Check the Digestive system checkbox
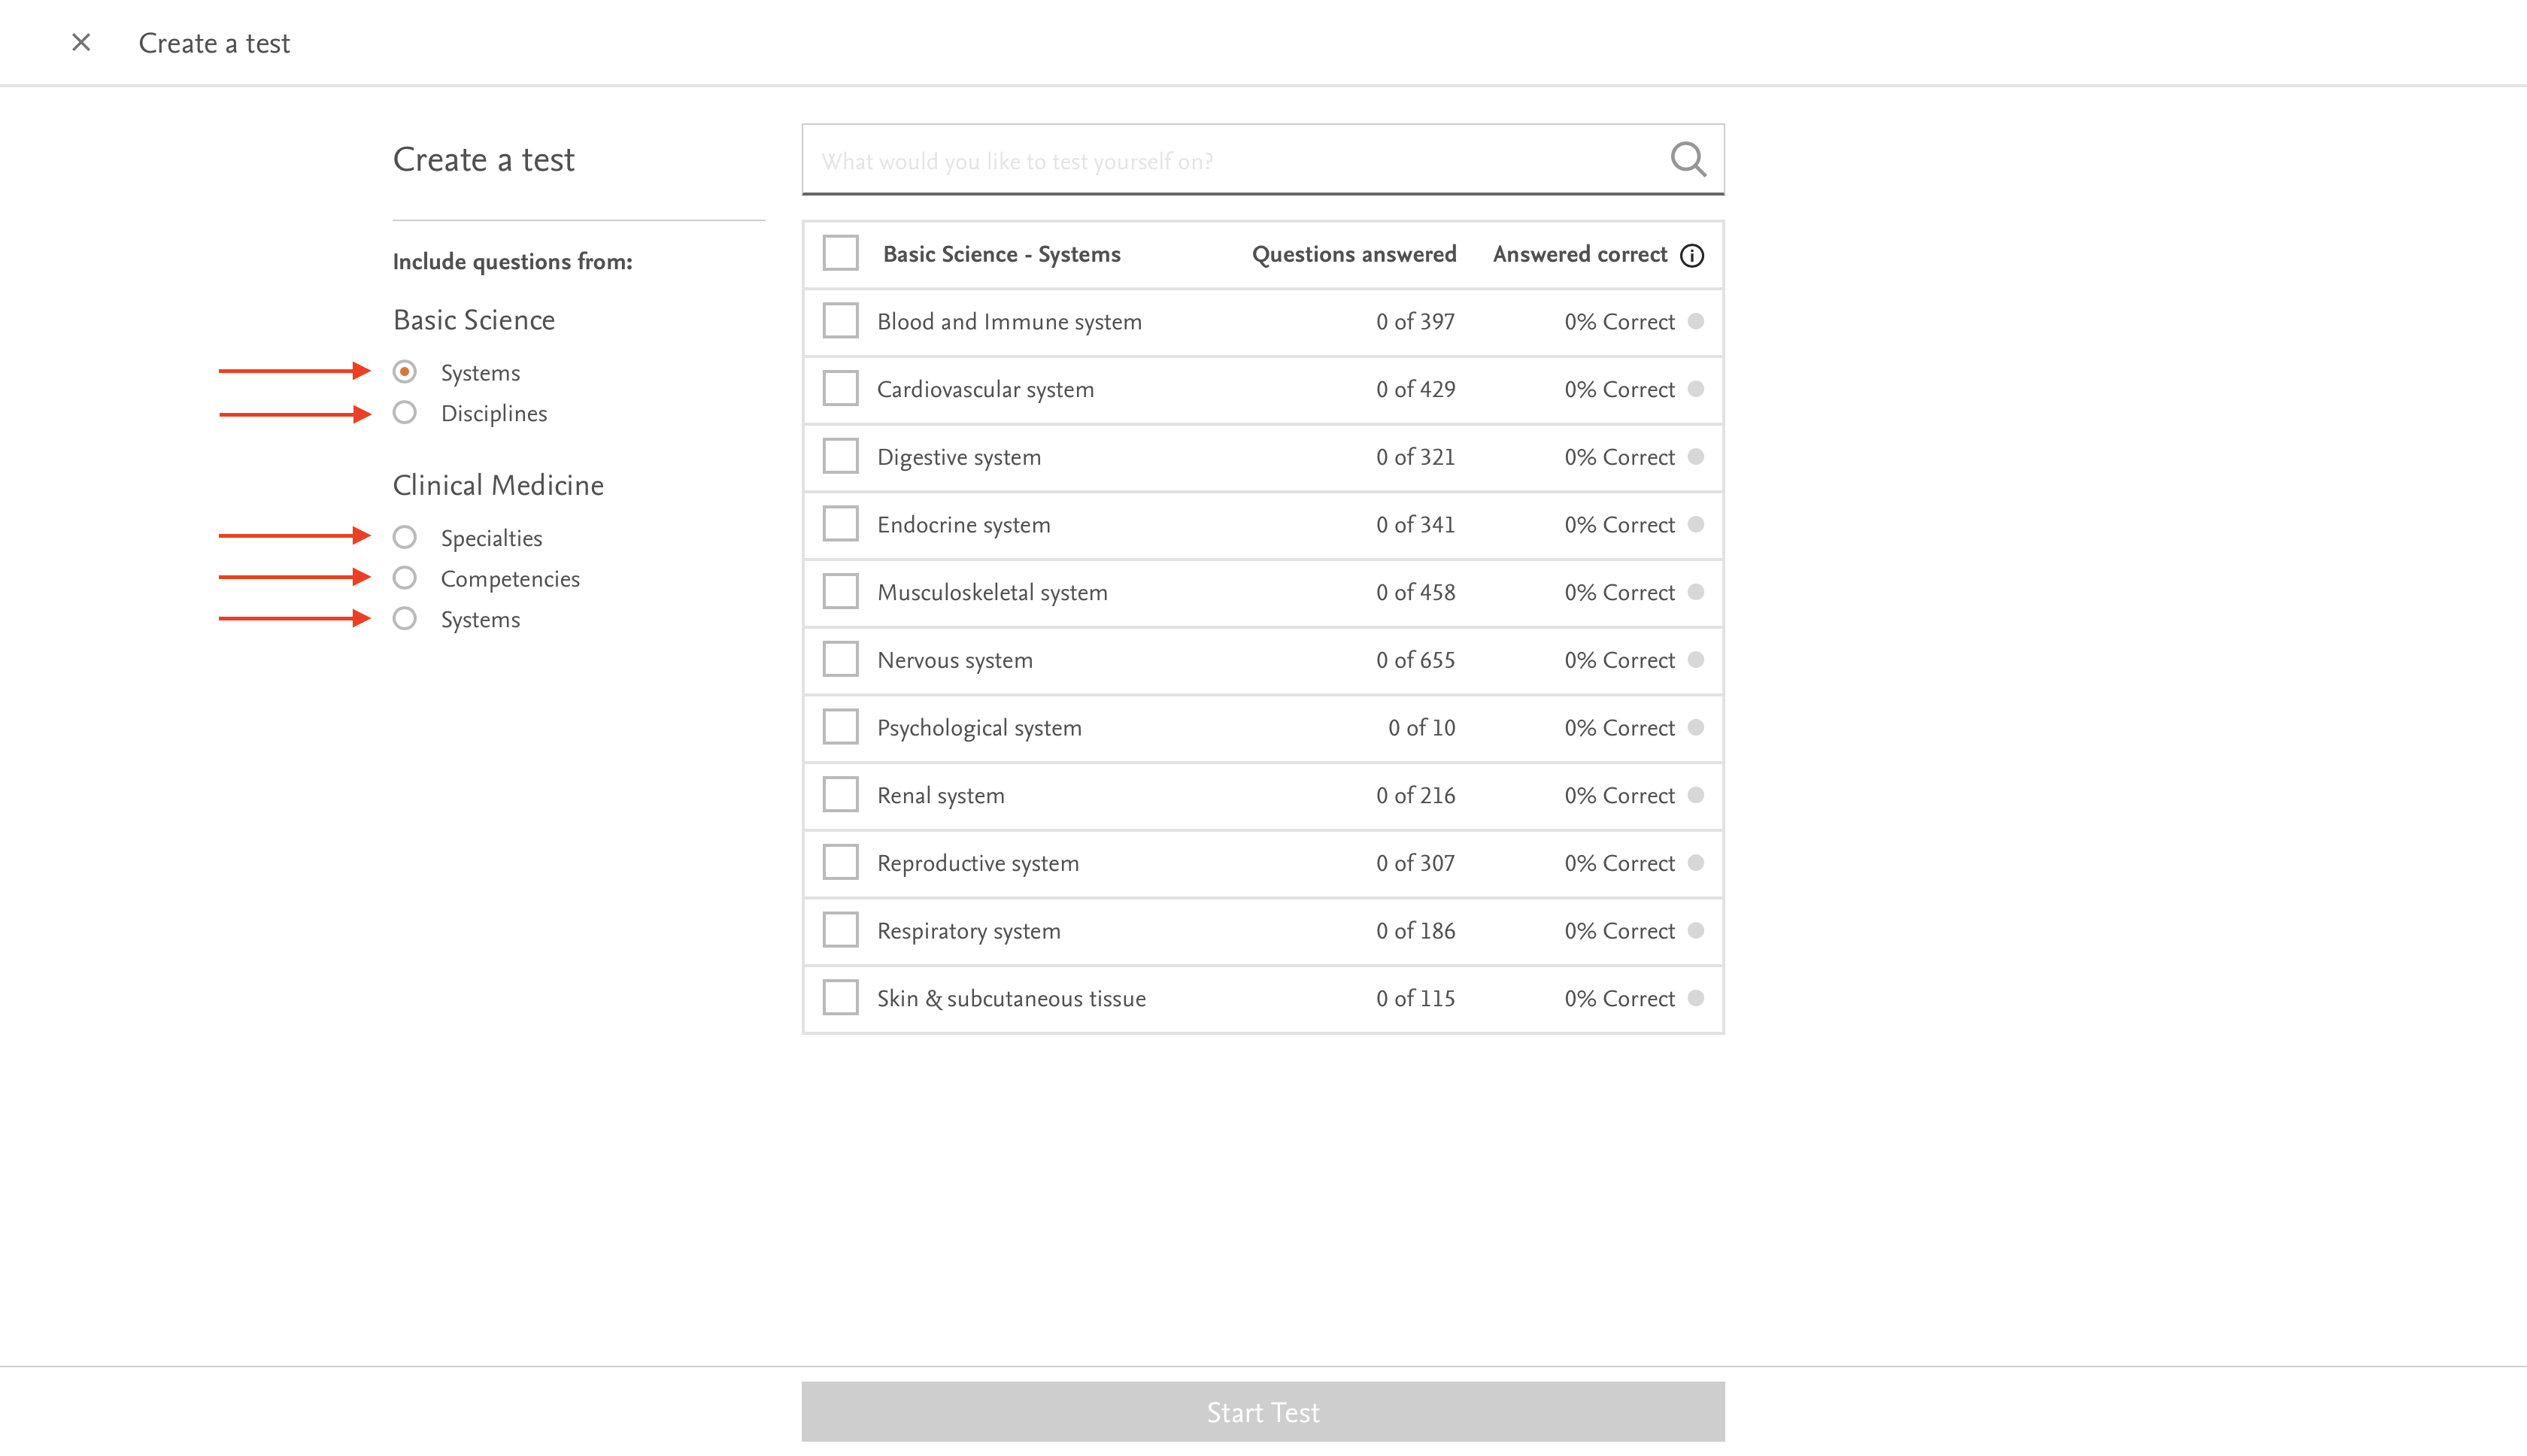2527x1456 pixels. (841, 457)
